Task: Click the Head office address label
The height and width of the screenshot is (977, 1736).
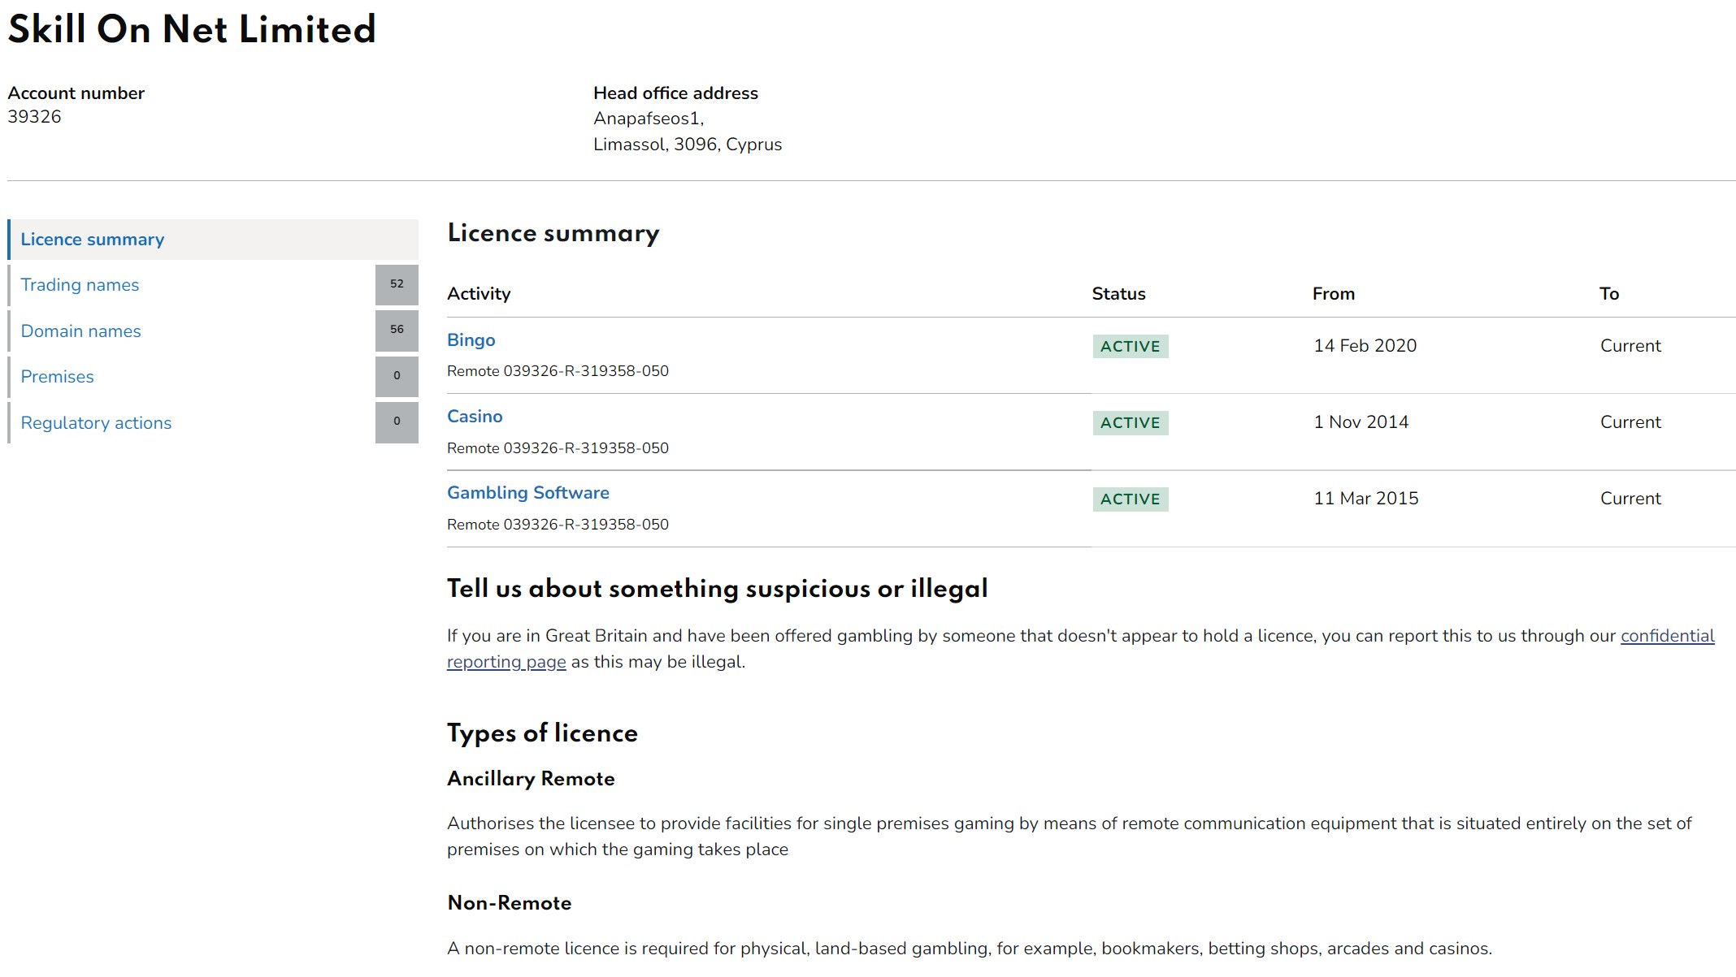Action: 675,93
